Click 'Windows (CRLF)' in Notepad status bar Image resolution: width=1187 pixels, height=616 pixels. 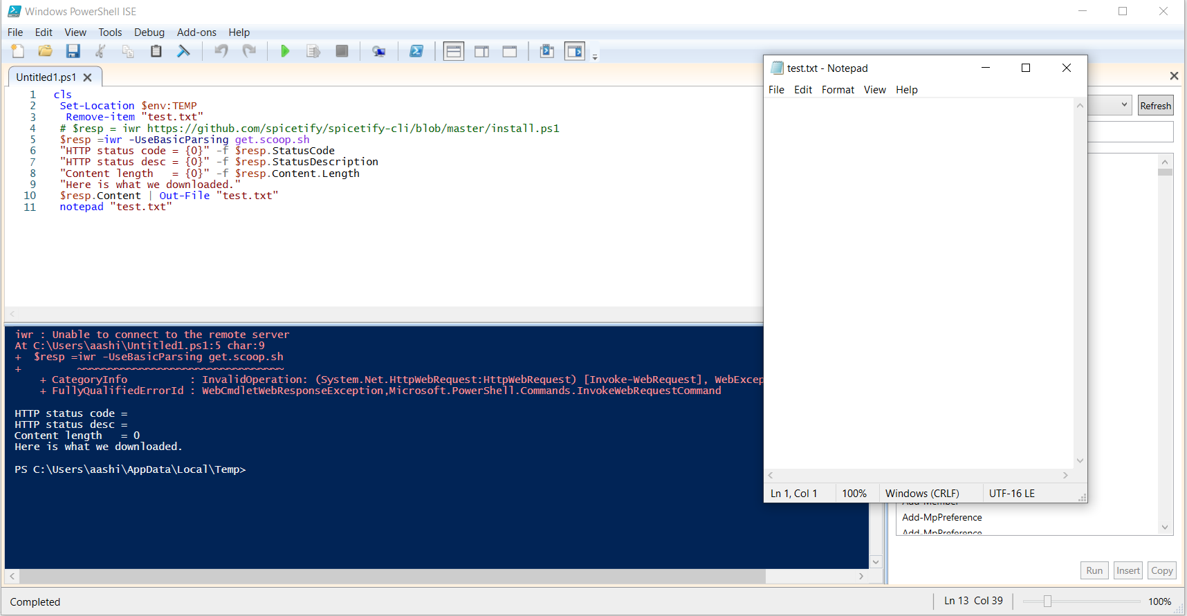pos(922,494)
